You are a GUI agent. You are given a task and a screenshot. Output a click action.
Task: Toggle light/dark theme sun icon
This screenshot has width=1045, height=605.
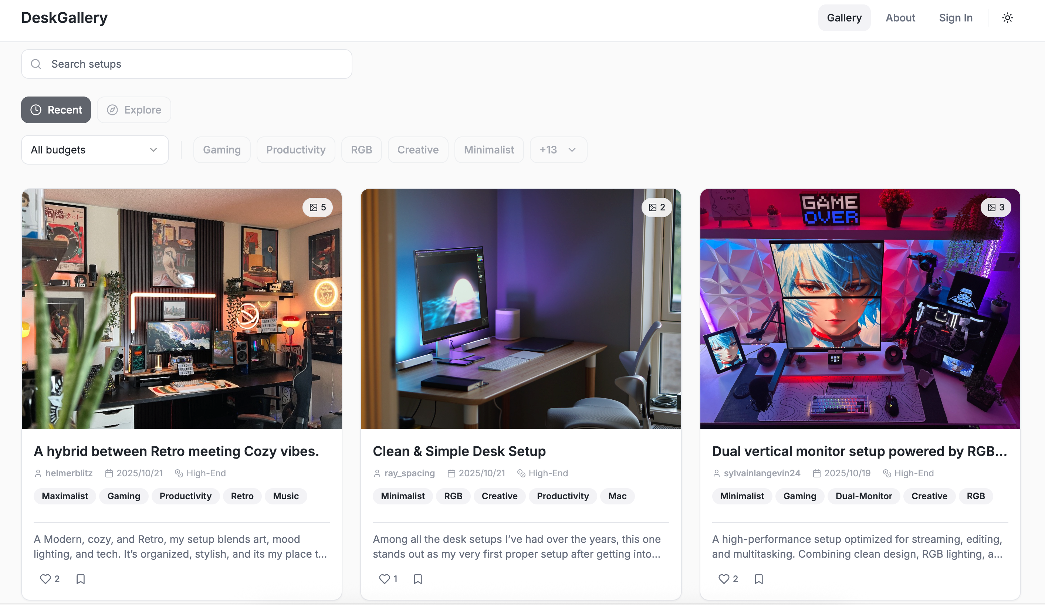(1007, 18)
